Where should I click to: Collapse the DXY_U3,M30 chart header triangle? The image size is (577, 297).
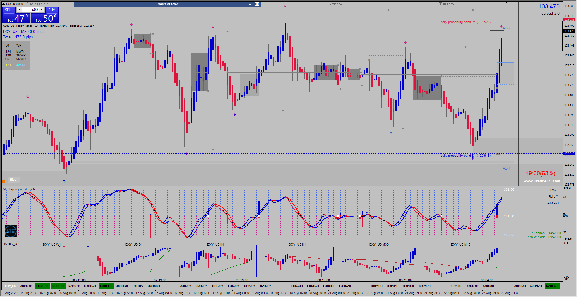click(3, 4)
